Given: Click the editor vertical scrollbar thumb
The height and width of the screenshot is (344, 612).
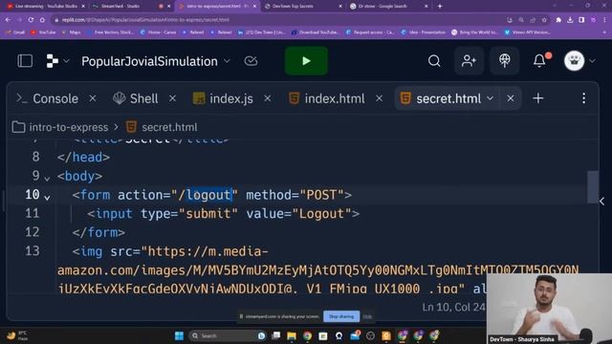Looking at the screenshot, I should [x=593, y=186].
